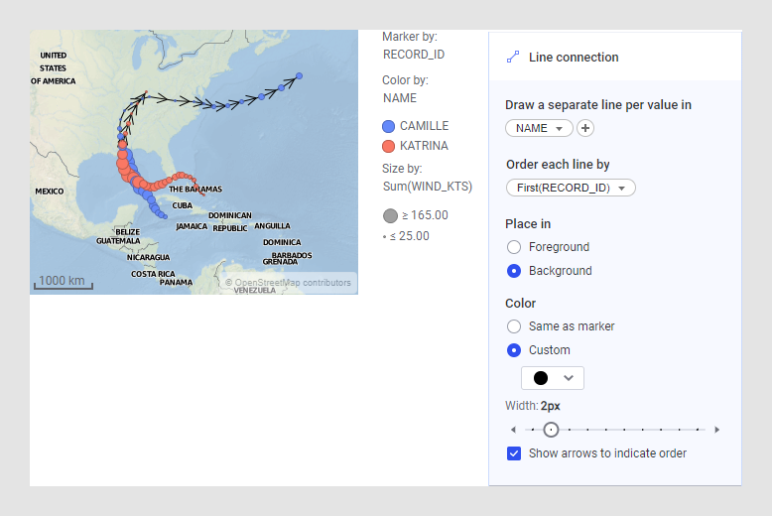This screenshot has width=772, height=516.
Task: Open the First(RECORD_ID) ordering dropdown
Action: coord(571,188)
